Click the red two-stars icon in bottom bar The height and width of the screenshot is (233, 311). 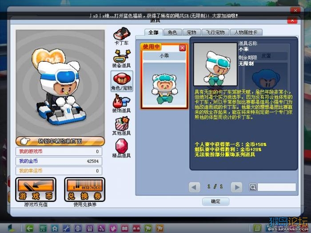[136, 229]
